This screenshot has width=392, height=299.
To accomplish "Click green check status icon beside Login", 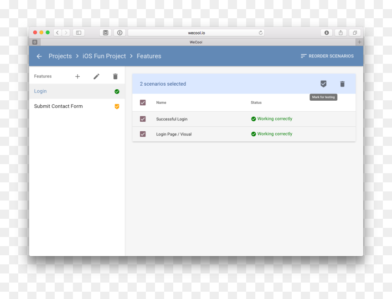I will pos(117,92).
